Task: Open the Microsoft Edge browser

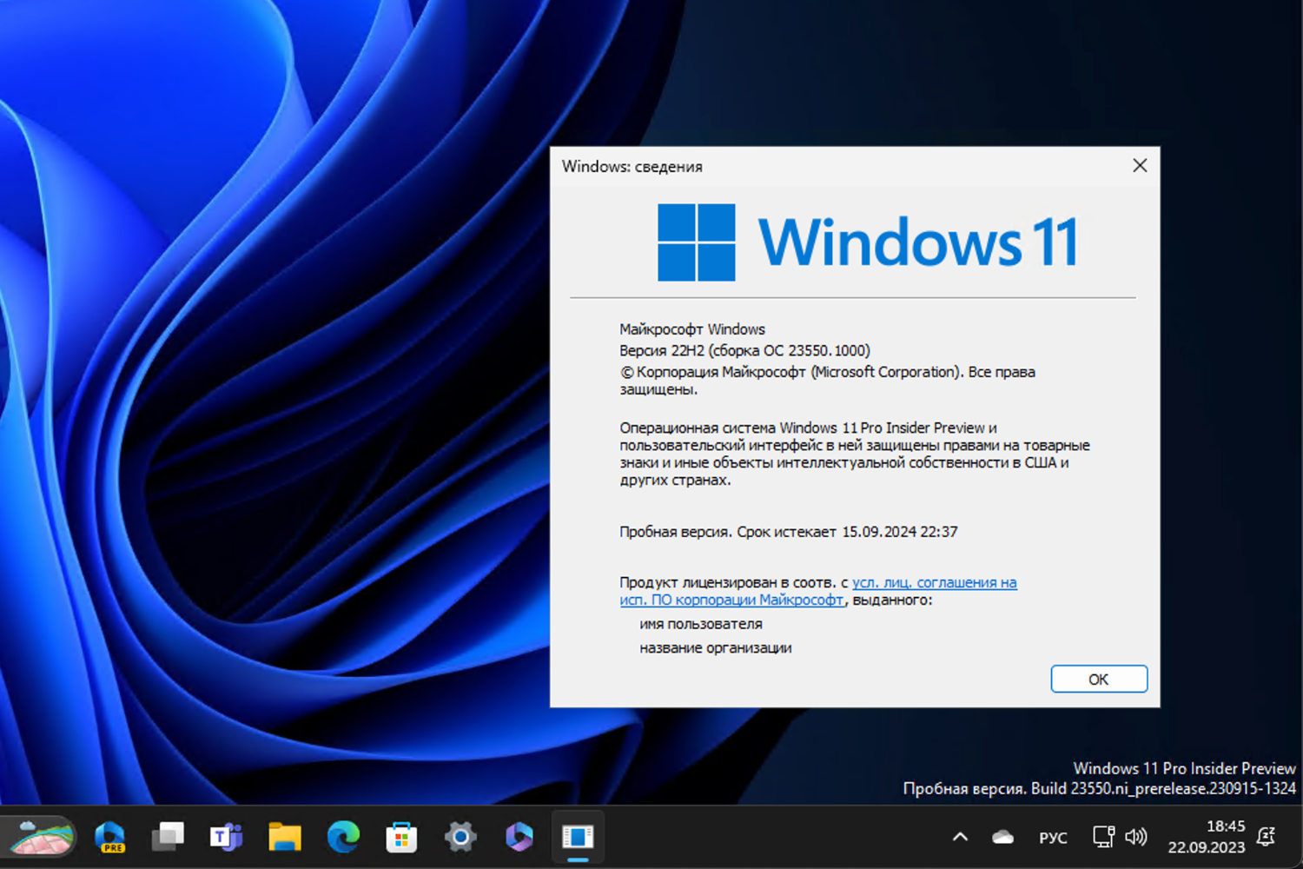Action: (x=342, y=837)
